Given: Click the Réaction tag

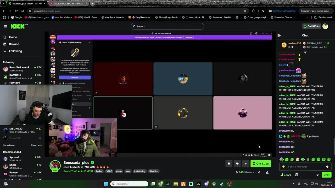Looking at the screenshot, I should coord(154,171).
